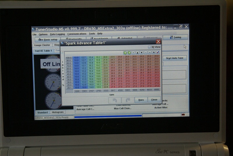Viewport: 233px width, 156px height.
Task: Select rpm bin 1000 header cell
Action: click(77, 91)
